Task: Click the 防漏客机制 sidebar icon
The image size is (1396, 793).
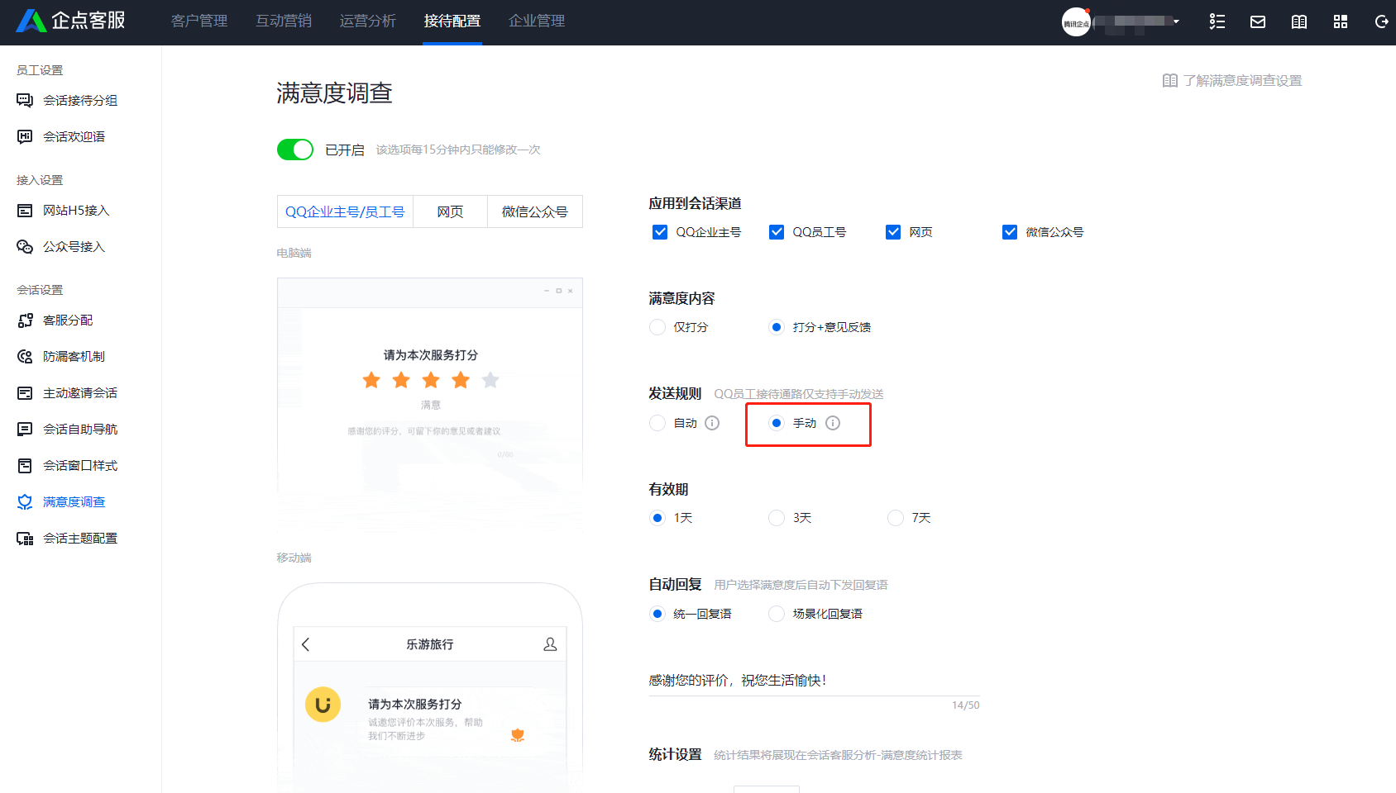Action: click(25, 357)
